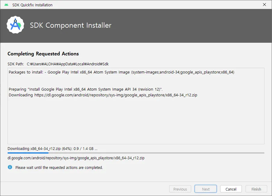Click the SDK Component Installer heading
The height and width of the screenshot is (196, 272).
[x=71, y=25]
